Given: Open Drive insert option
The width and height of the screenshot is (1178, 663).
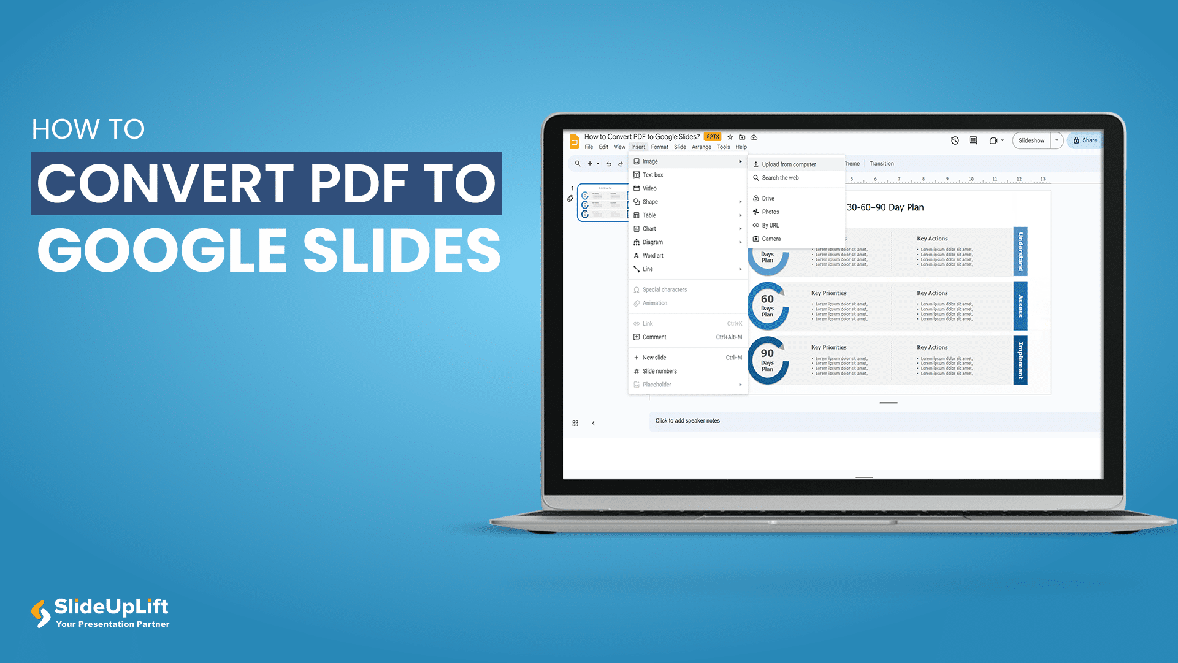Looking at the screenshot, I should pyautogui.click(x=768, y=198).
